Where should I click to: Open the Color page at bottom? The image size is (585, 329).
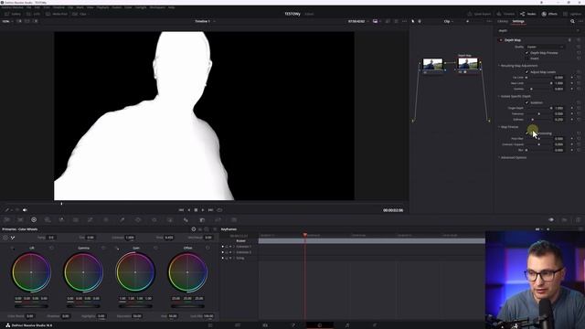[x=320, y=325]
